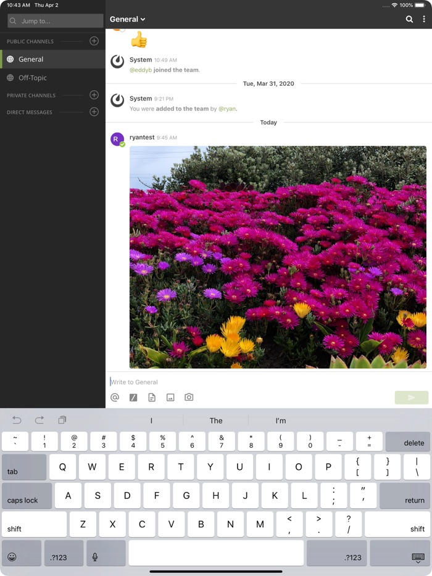Tap the Q key
The width and height of the screenshot is (432, 576).
click(x=62, y=467)
